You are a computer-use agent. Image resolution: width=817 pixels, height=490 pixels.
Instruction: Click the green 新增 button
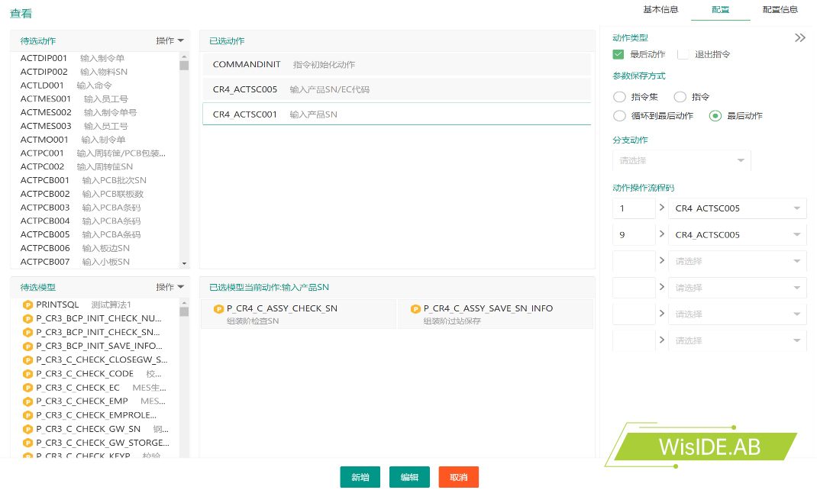click(x=360, y=477)
